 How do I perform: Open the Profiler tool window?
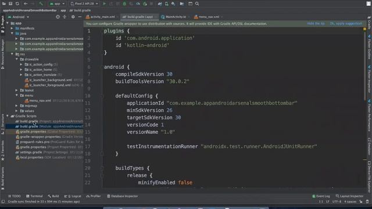[94, 196]
